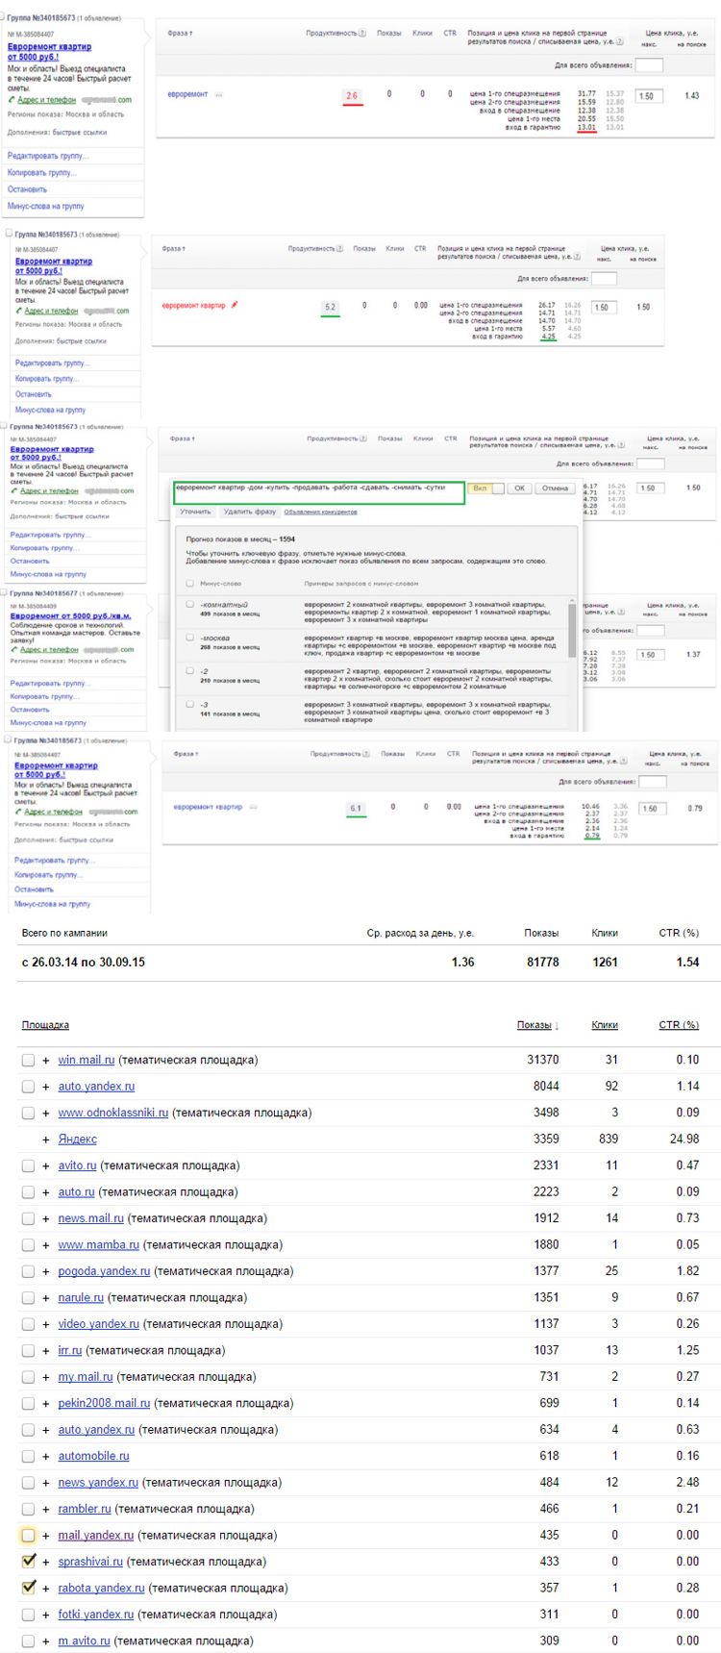The width and height of the screenshot is (721, 1653).
Task: Click the ellipsis icon next to "евроремонт" phrase
Action: (x=219, y=94)
